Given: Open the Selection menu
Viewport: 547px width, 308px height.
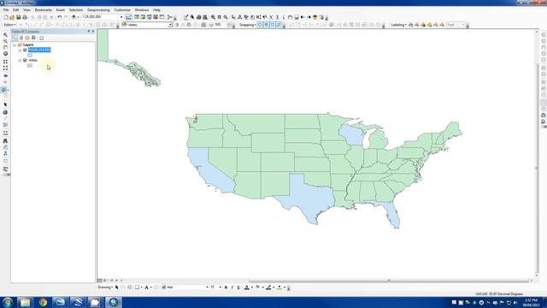Looking at the screenshot, I should pos(76,10).
